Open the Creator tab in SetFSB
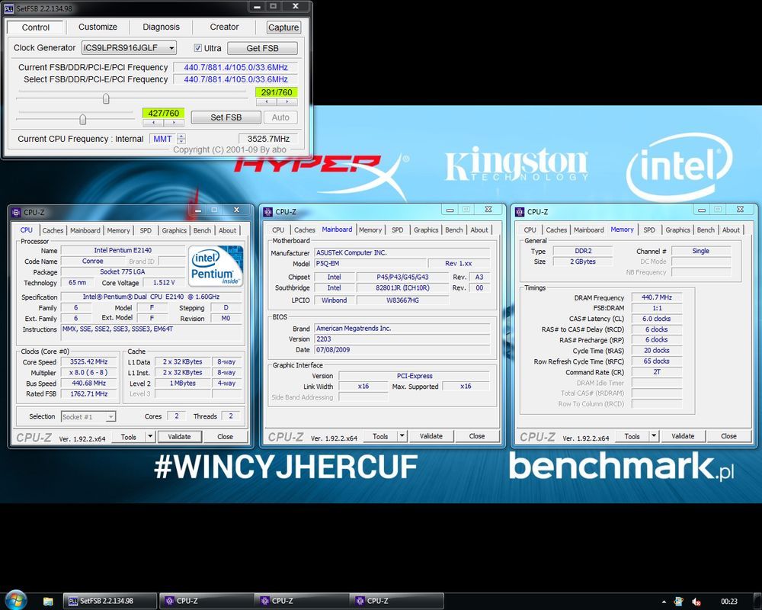 [224, 27]
